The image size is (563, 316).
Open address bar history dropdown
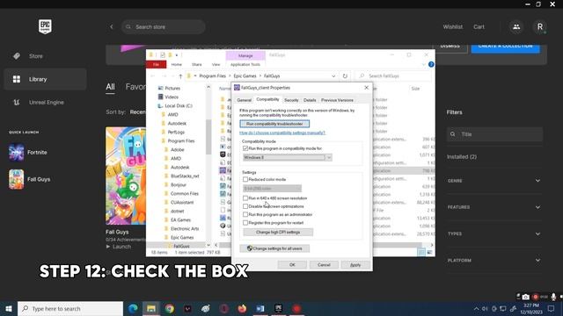(x=333, y=76)
